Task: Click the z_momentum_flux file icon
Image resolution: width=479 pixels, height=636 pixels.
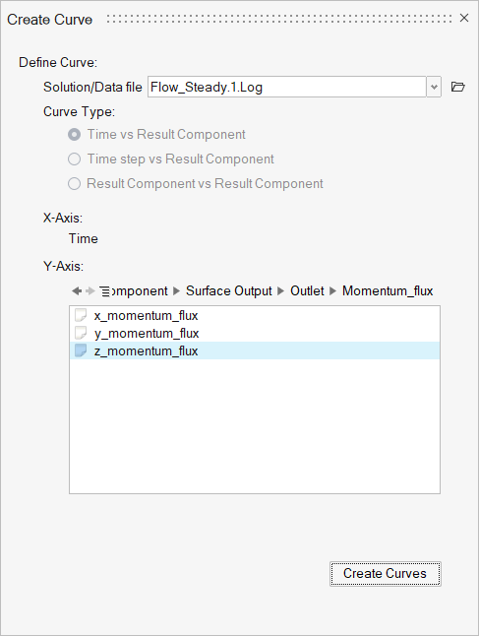Action: [81, 350]
